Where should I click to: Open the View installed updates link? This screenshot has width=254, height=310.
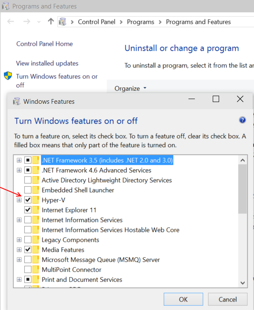[x=47, y=63]
